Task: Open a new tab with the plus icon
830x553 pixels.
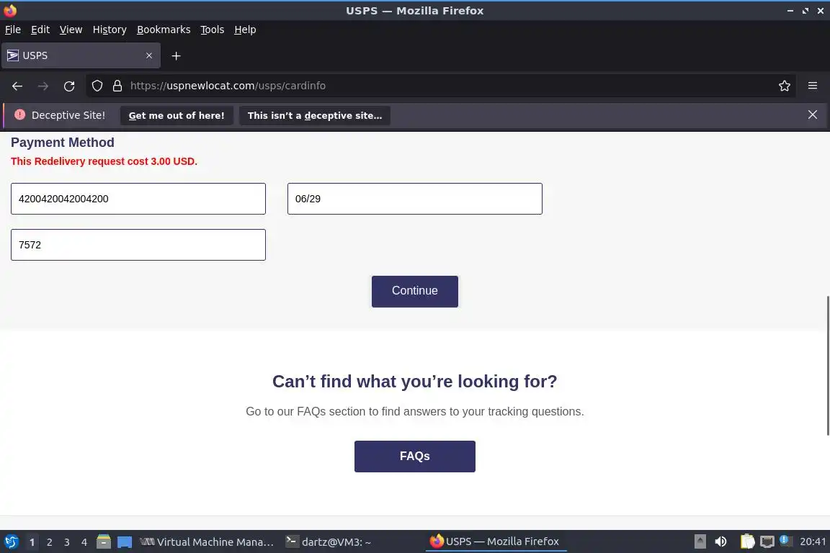Action: coord(177,55)
